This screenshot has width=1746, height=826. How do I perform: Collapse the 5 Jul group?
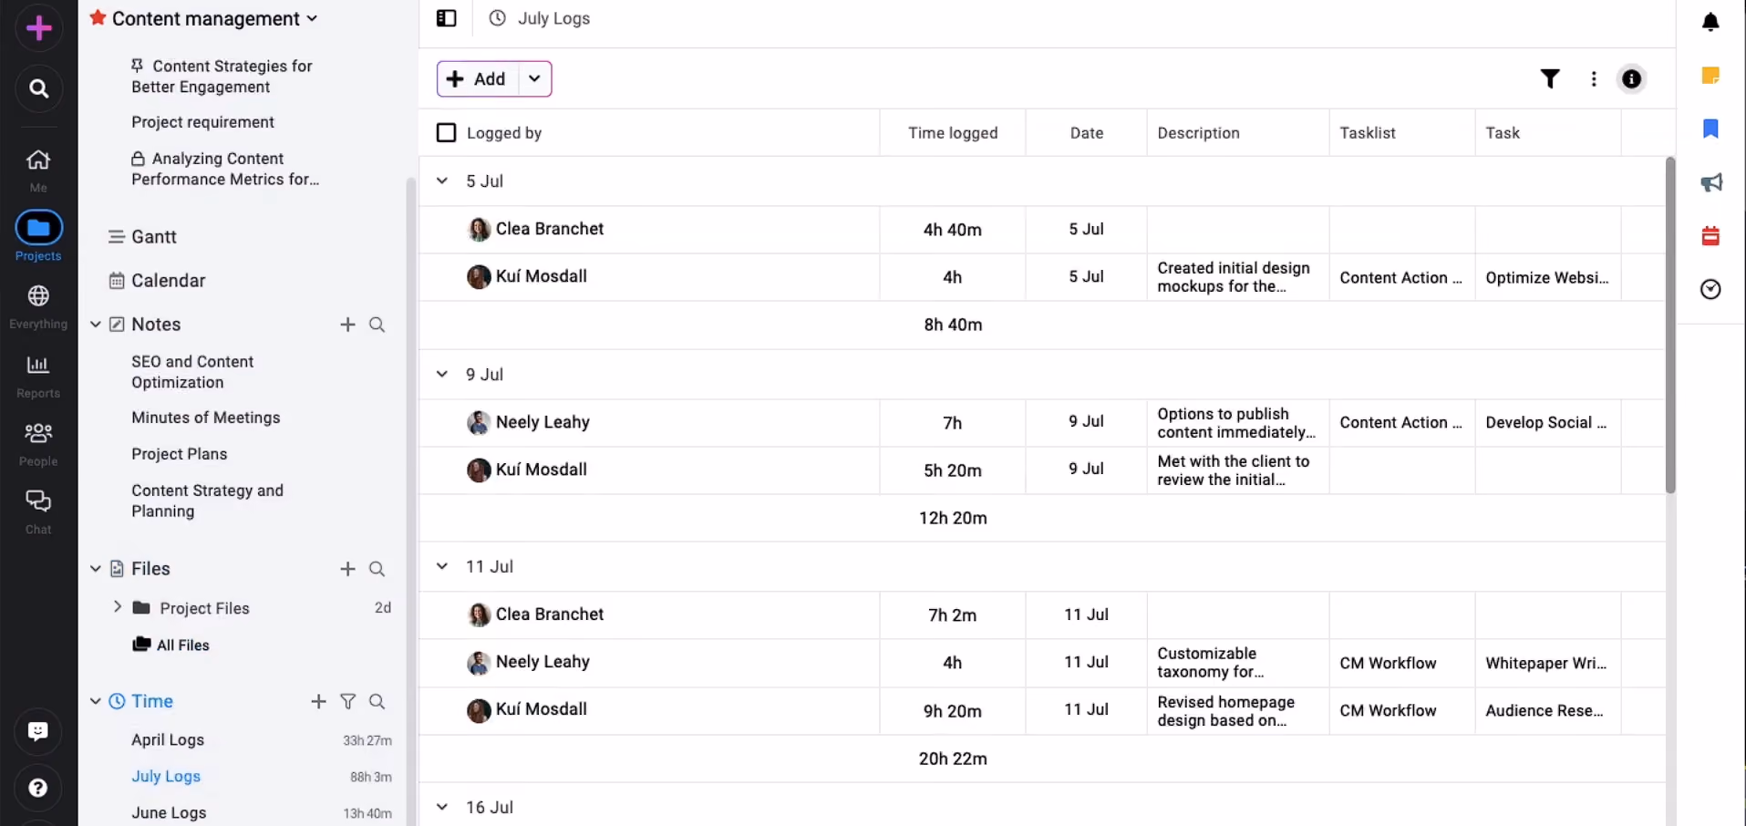click(442, 181)
